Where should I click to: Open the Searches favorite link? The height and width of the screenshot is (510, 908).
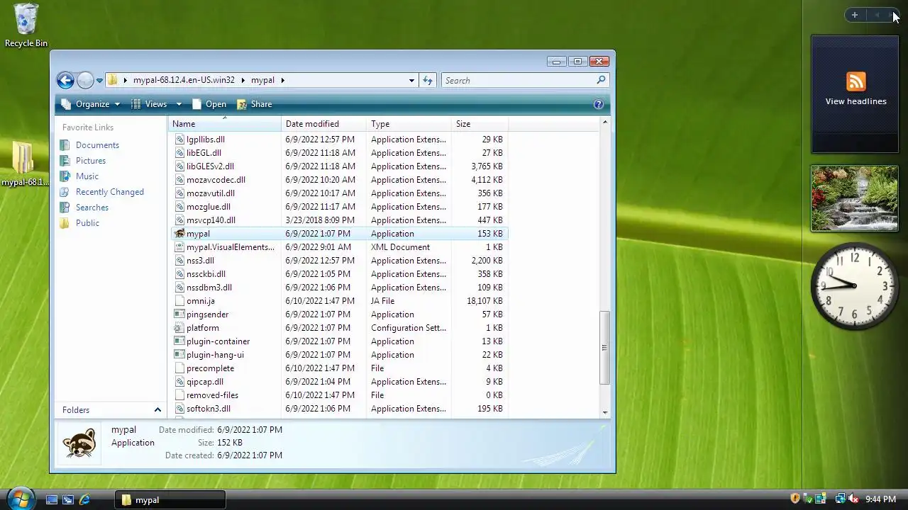pos(92,208)
